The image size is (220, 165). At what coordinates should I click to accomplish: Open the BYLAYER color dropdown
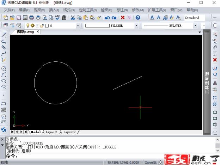137,26
